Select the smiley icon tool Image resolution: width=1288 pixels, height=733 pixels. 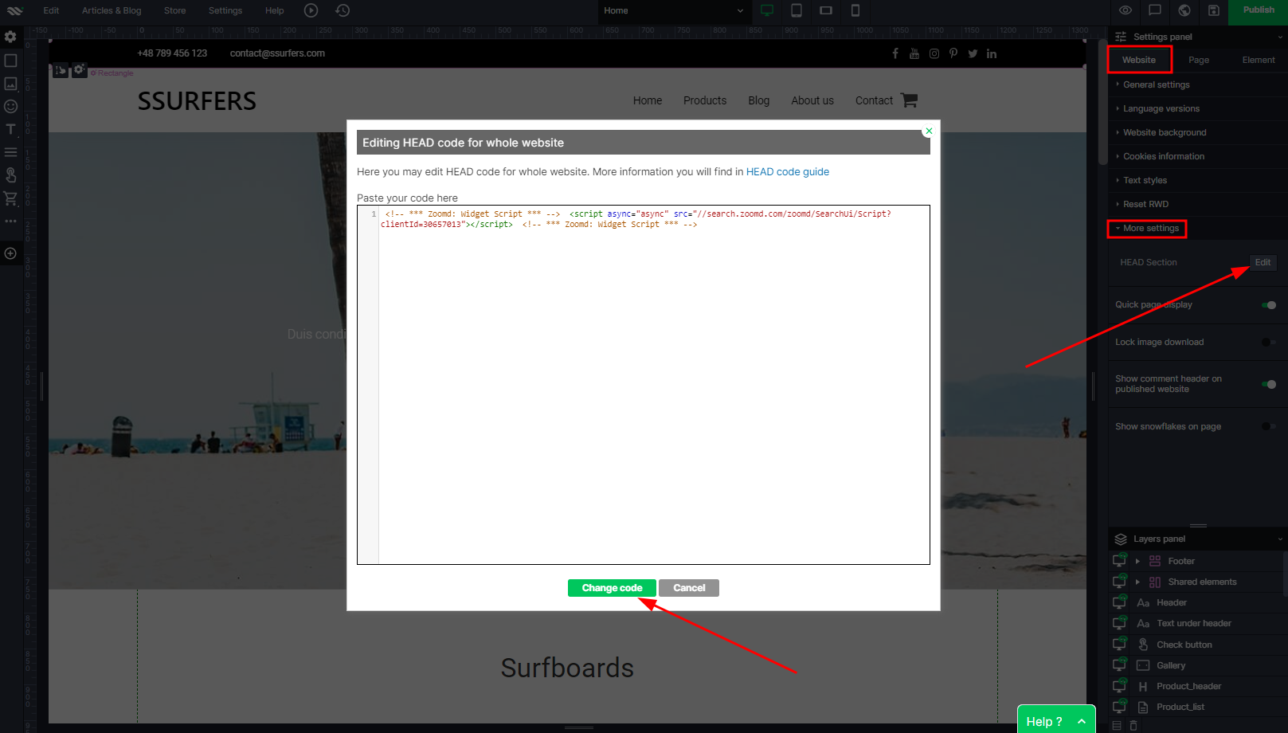coord(10,106)
